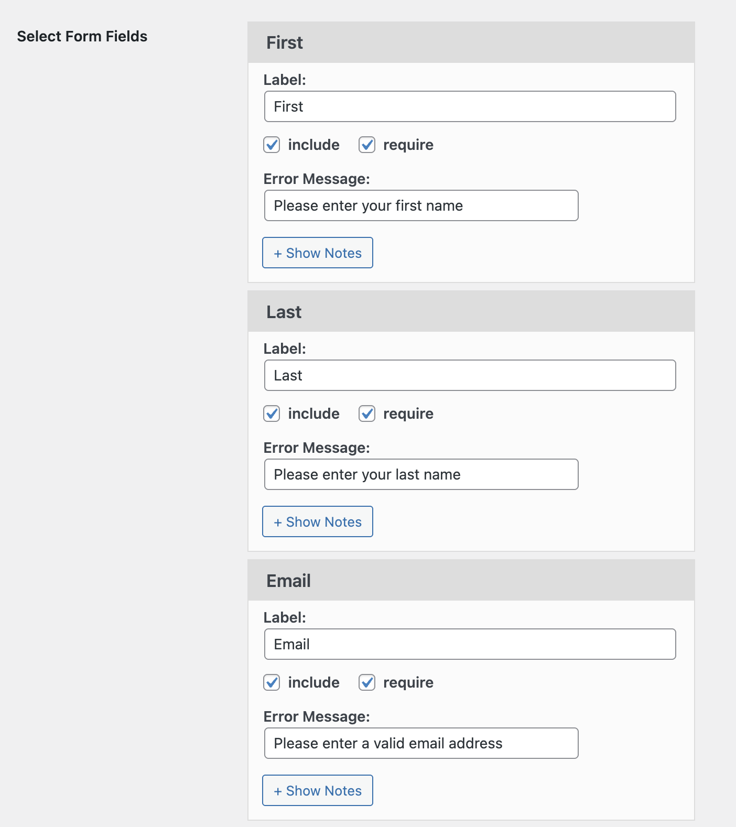The image size is (736, 827).
Task: Disable require for the Email field
Action: click(367, 682)
